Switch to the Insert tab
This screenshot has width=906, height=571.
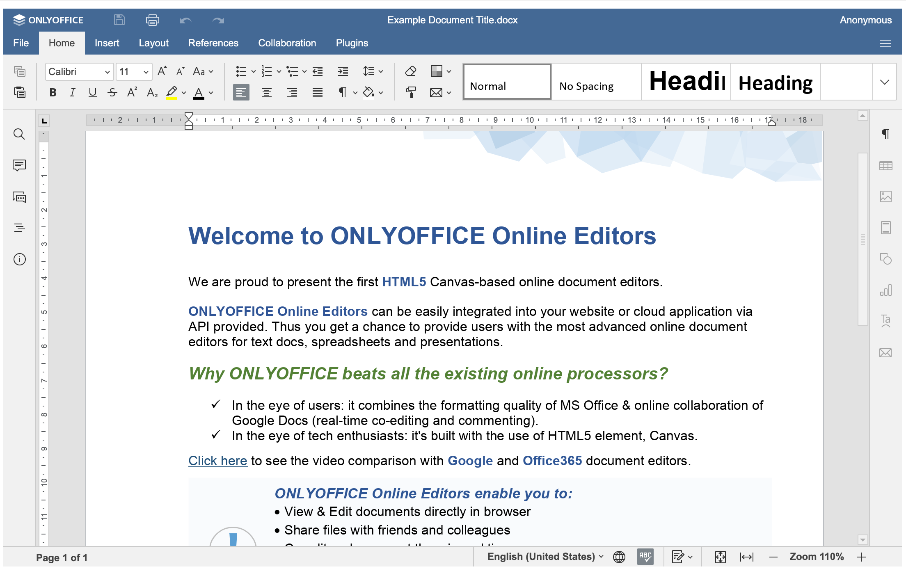pos(107,43)
